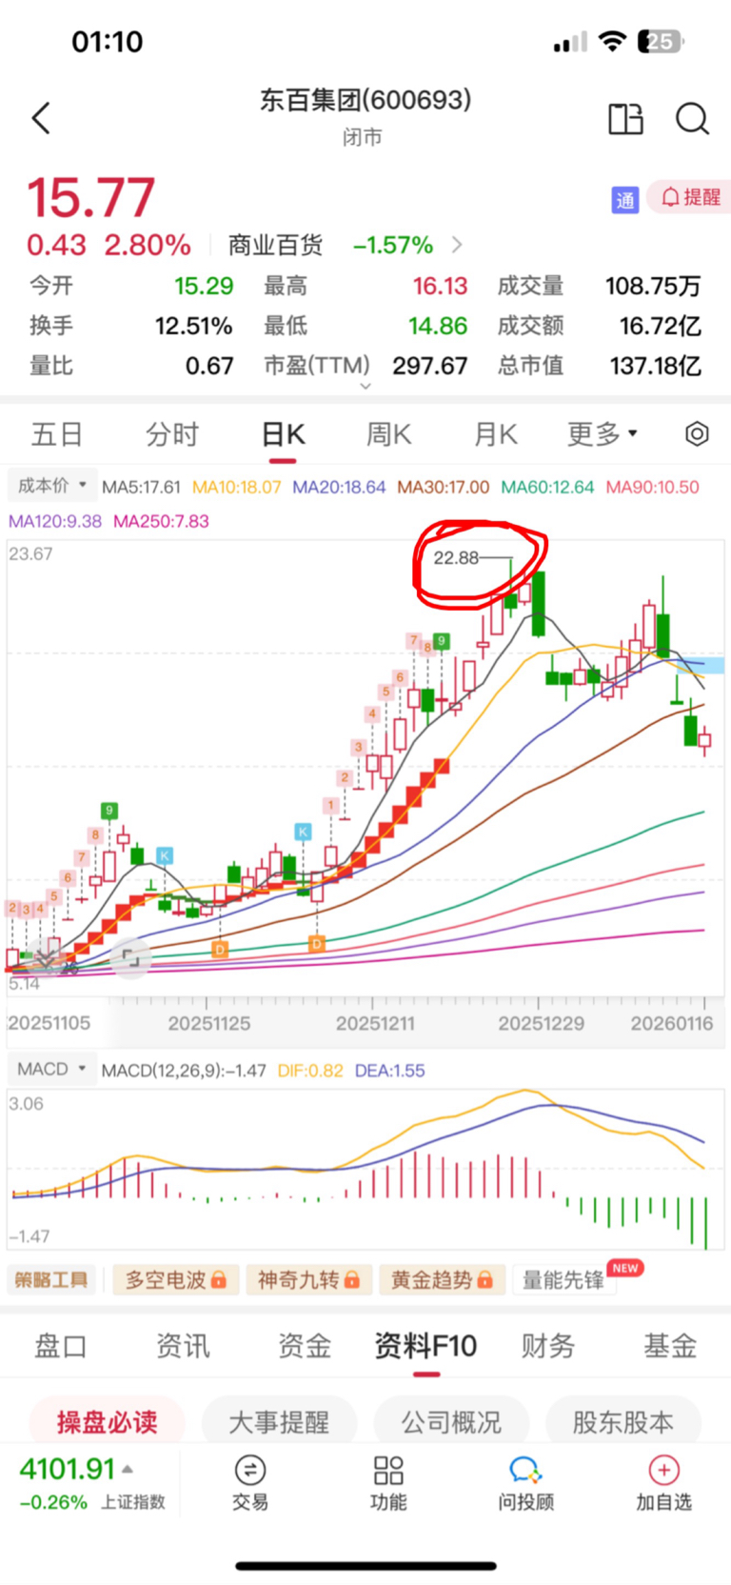
Task: Open the 黄金趋势 strategy tool
Action: tap(442, 1279)
